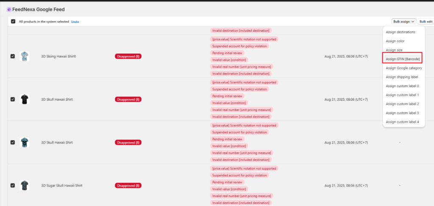Pick Assign size from the dropdown list
Screen dimensions: 434x206
394,50
